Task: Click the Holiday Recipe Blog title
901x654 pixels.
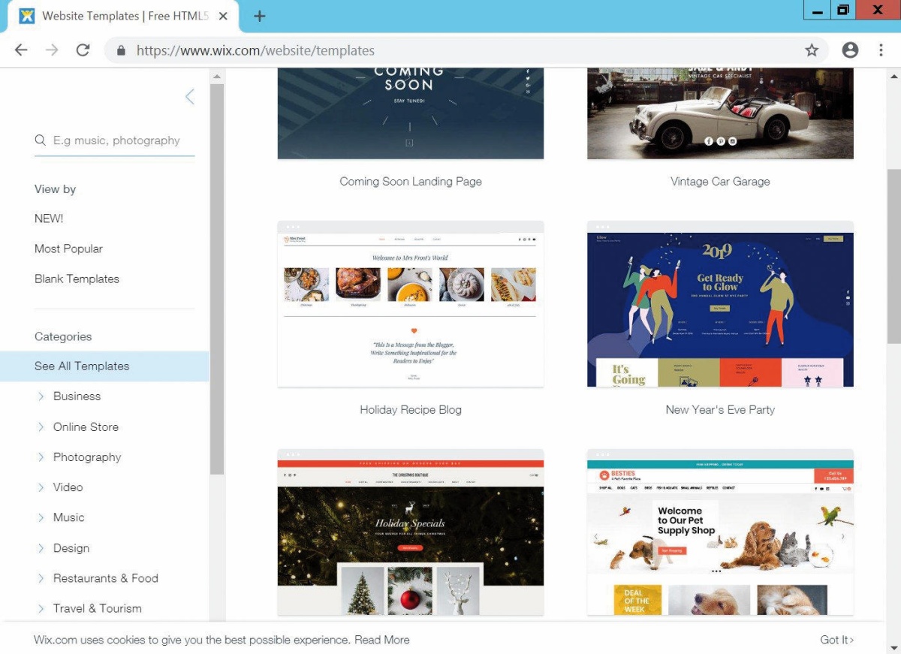Action: click(x=411, y=410)
